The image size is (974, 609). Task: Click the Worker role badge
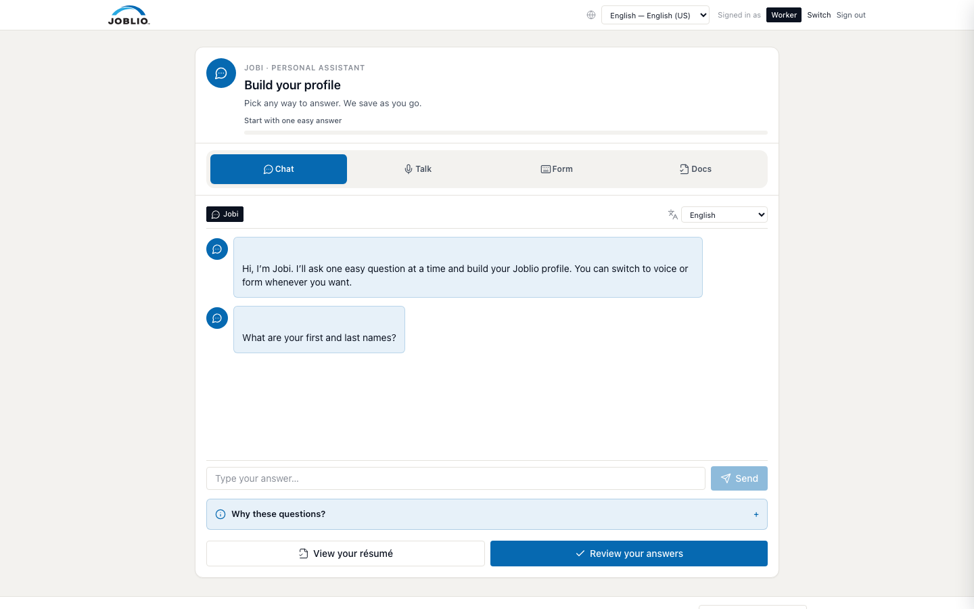[783, 15]
